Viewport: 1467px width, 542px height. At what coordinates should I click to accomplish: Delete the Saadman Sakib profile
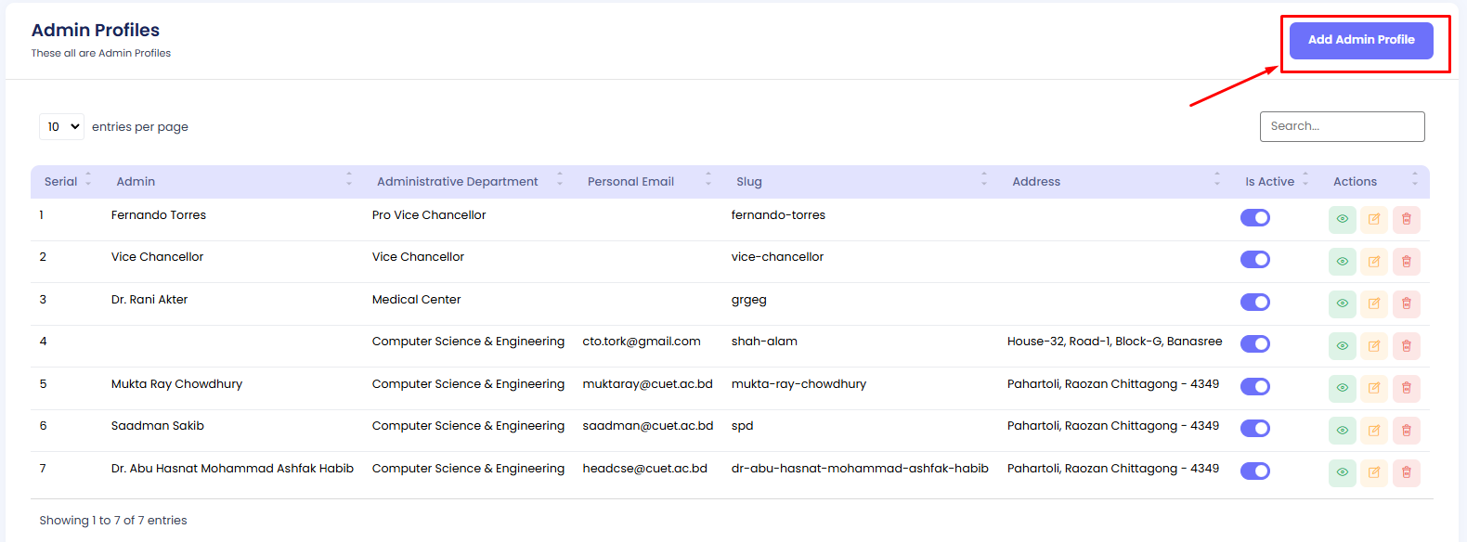(x=1406, y=431)
